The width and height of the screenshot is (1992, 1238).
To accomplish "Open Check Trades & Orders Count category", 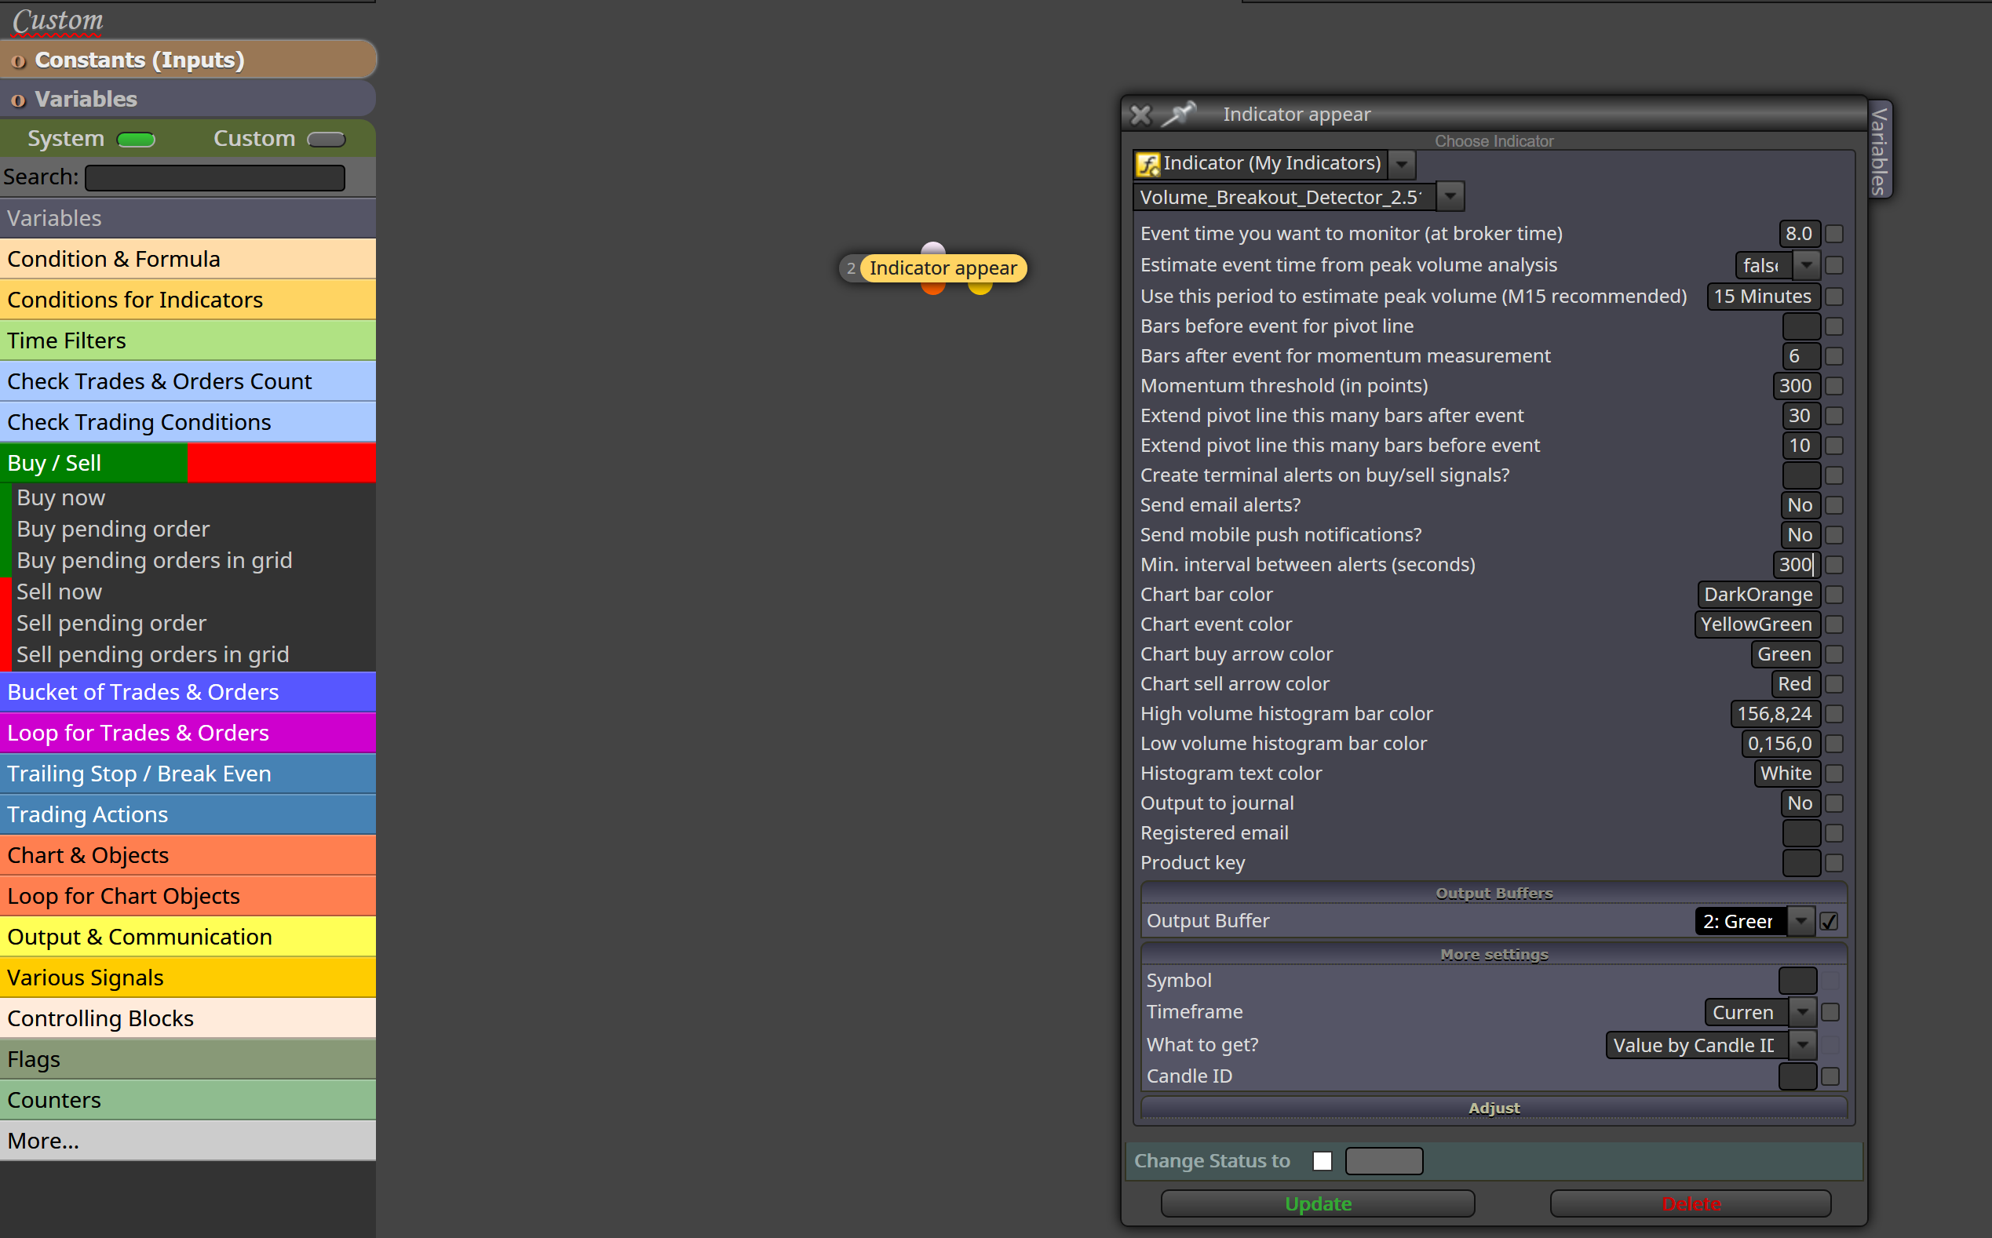I will (188, 381).
